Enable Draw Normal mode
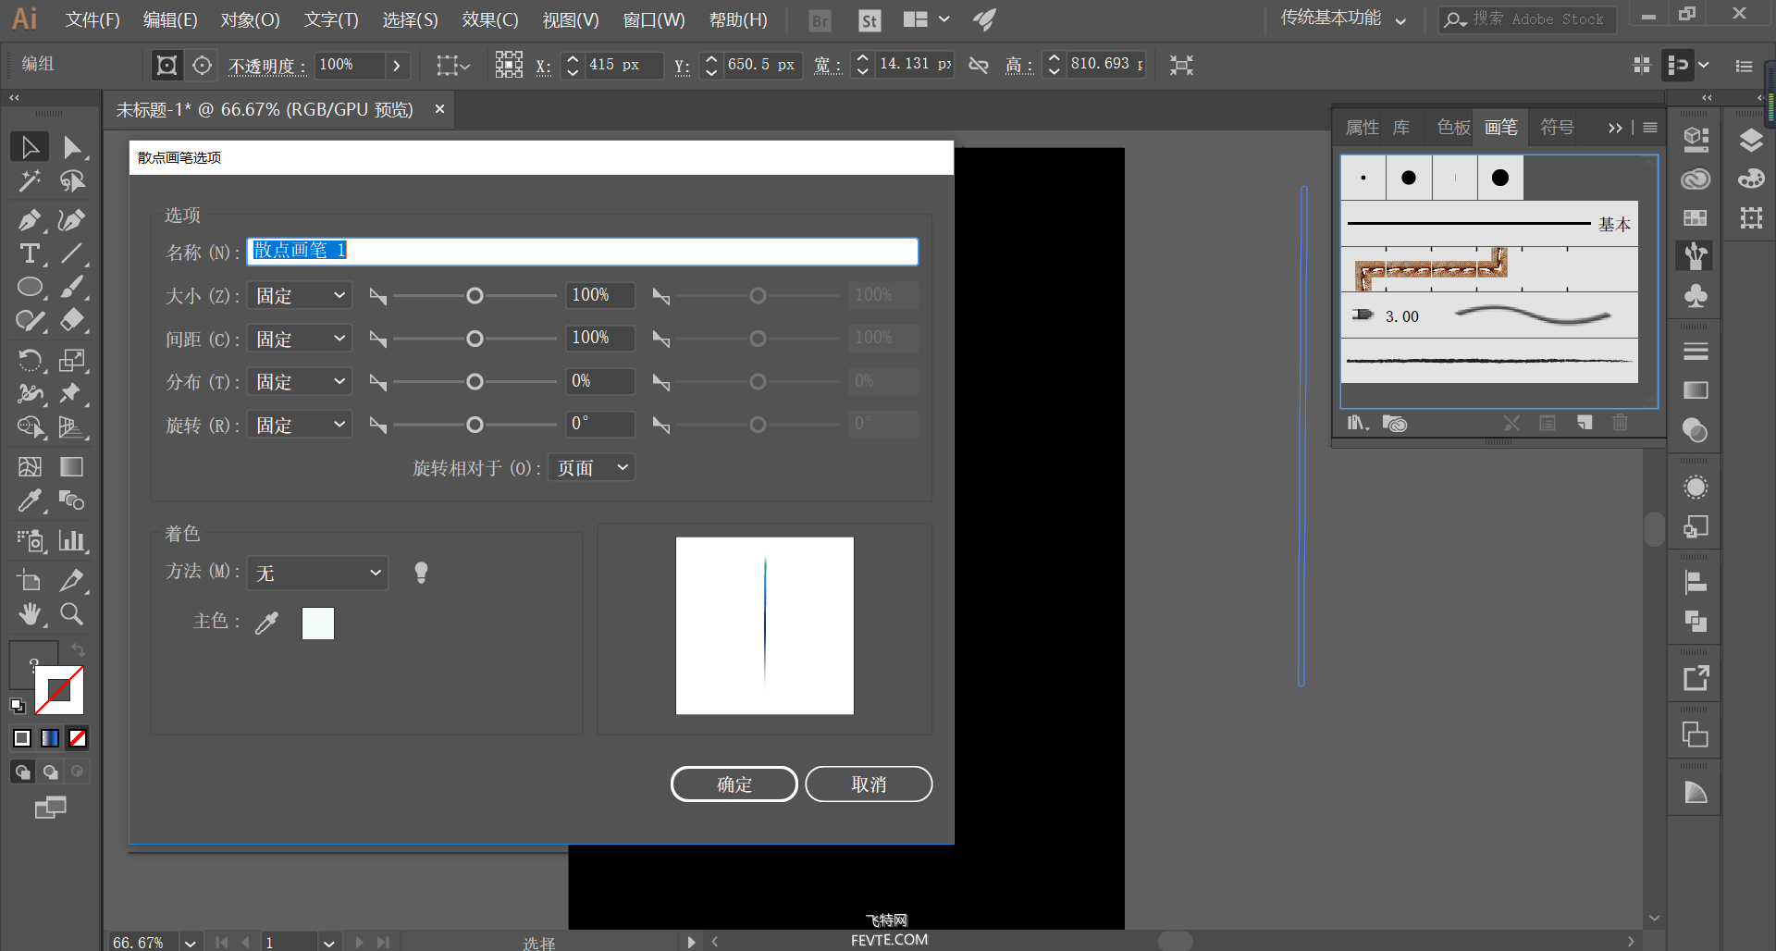The image size is (1776, 951). point(23,772)
